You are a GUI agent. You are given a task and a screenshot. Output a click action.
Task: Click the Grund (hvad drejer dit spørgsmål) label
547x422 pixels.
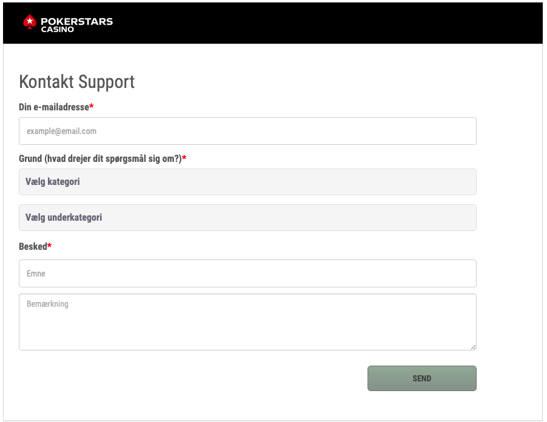pyautogui.click(x=100, y=158)
